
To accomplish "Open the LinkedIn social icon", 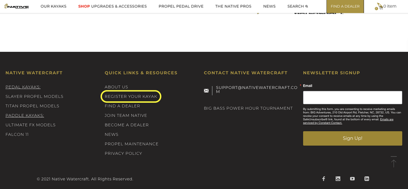I will [x=367, y=179].
